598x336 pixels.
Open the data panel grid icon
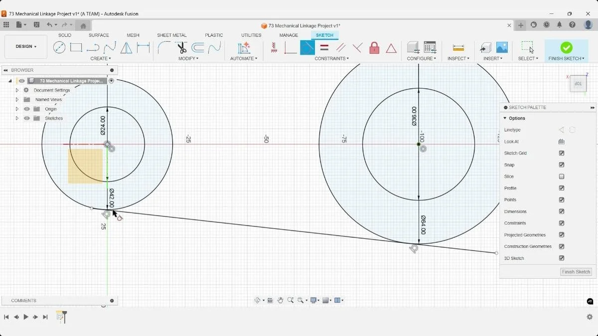point(6,25)
